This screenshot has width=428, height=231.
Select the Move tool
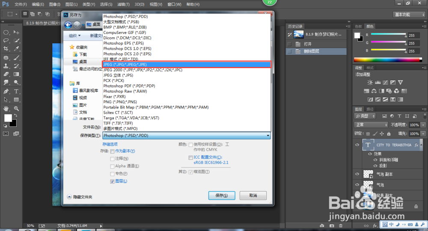point(16,32)
